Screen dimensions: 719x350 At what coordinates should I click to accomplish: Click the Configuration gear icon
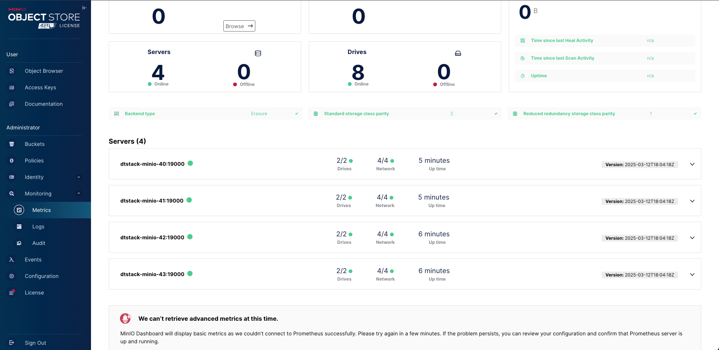(12, 276)
